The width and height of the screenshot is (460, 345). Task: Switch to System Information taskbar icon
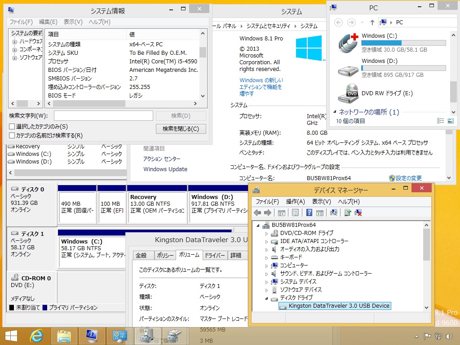92,336
